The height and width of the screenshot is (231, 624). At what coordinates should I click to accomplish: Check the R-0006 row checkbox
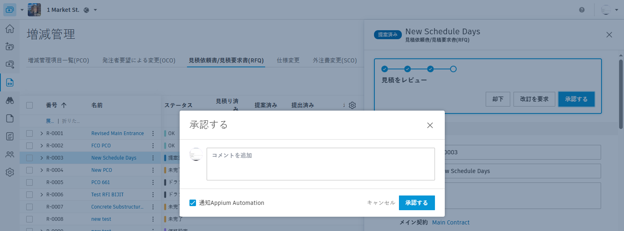pos(29,195)
